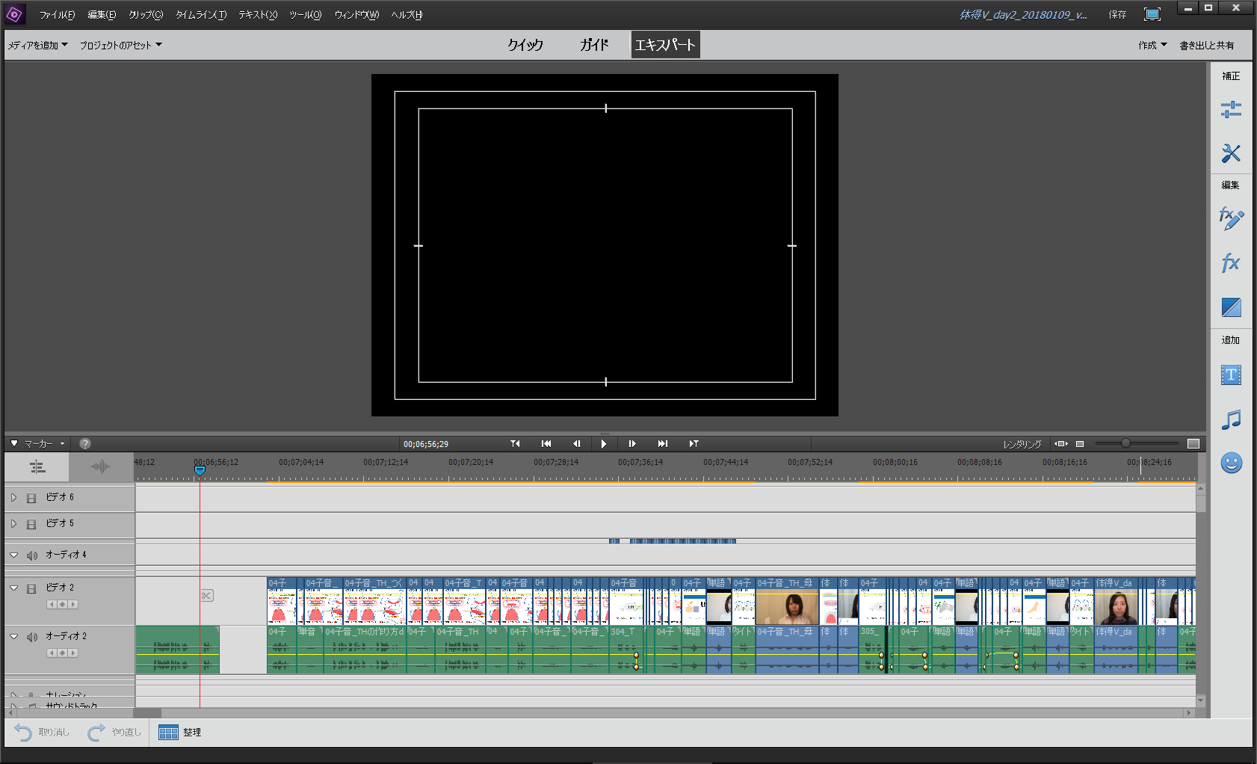Open the 編集 menu
The height and width of the screenshot is (764, 1257).
pos(102,15)
